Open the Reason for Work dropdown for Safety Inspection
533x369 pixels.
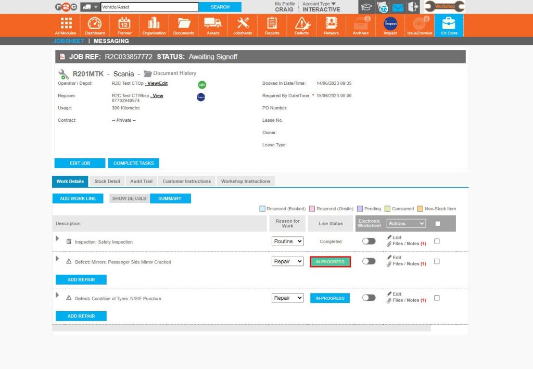click(x=287, y=241)
